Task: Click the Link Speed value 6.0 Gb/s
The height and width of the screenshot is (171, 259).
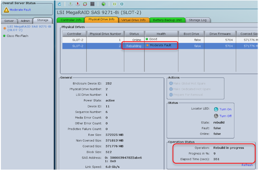Action: point(112,167)
